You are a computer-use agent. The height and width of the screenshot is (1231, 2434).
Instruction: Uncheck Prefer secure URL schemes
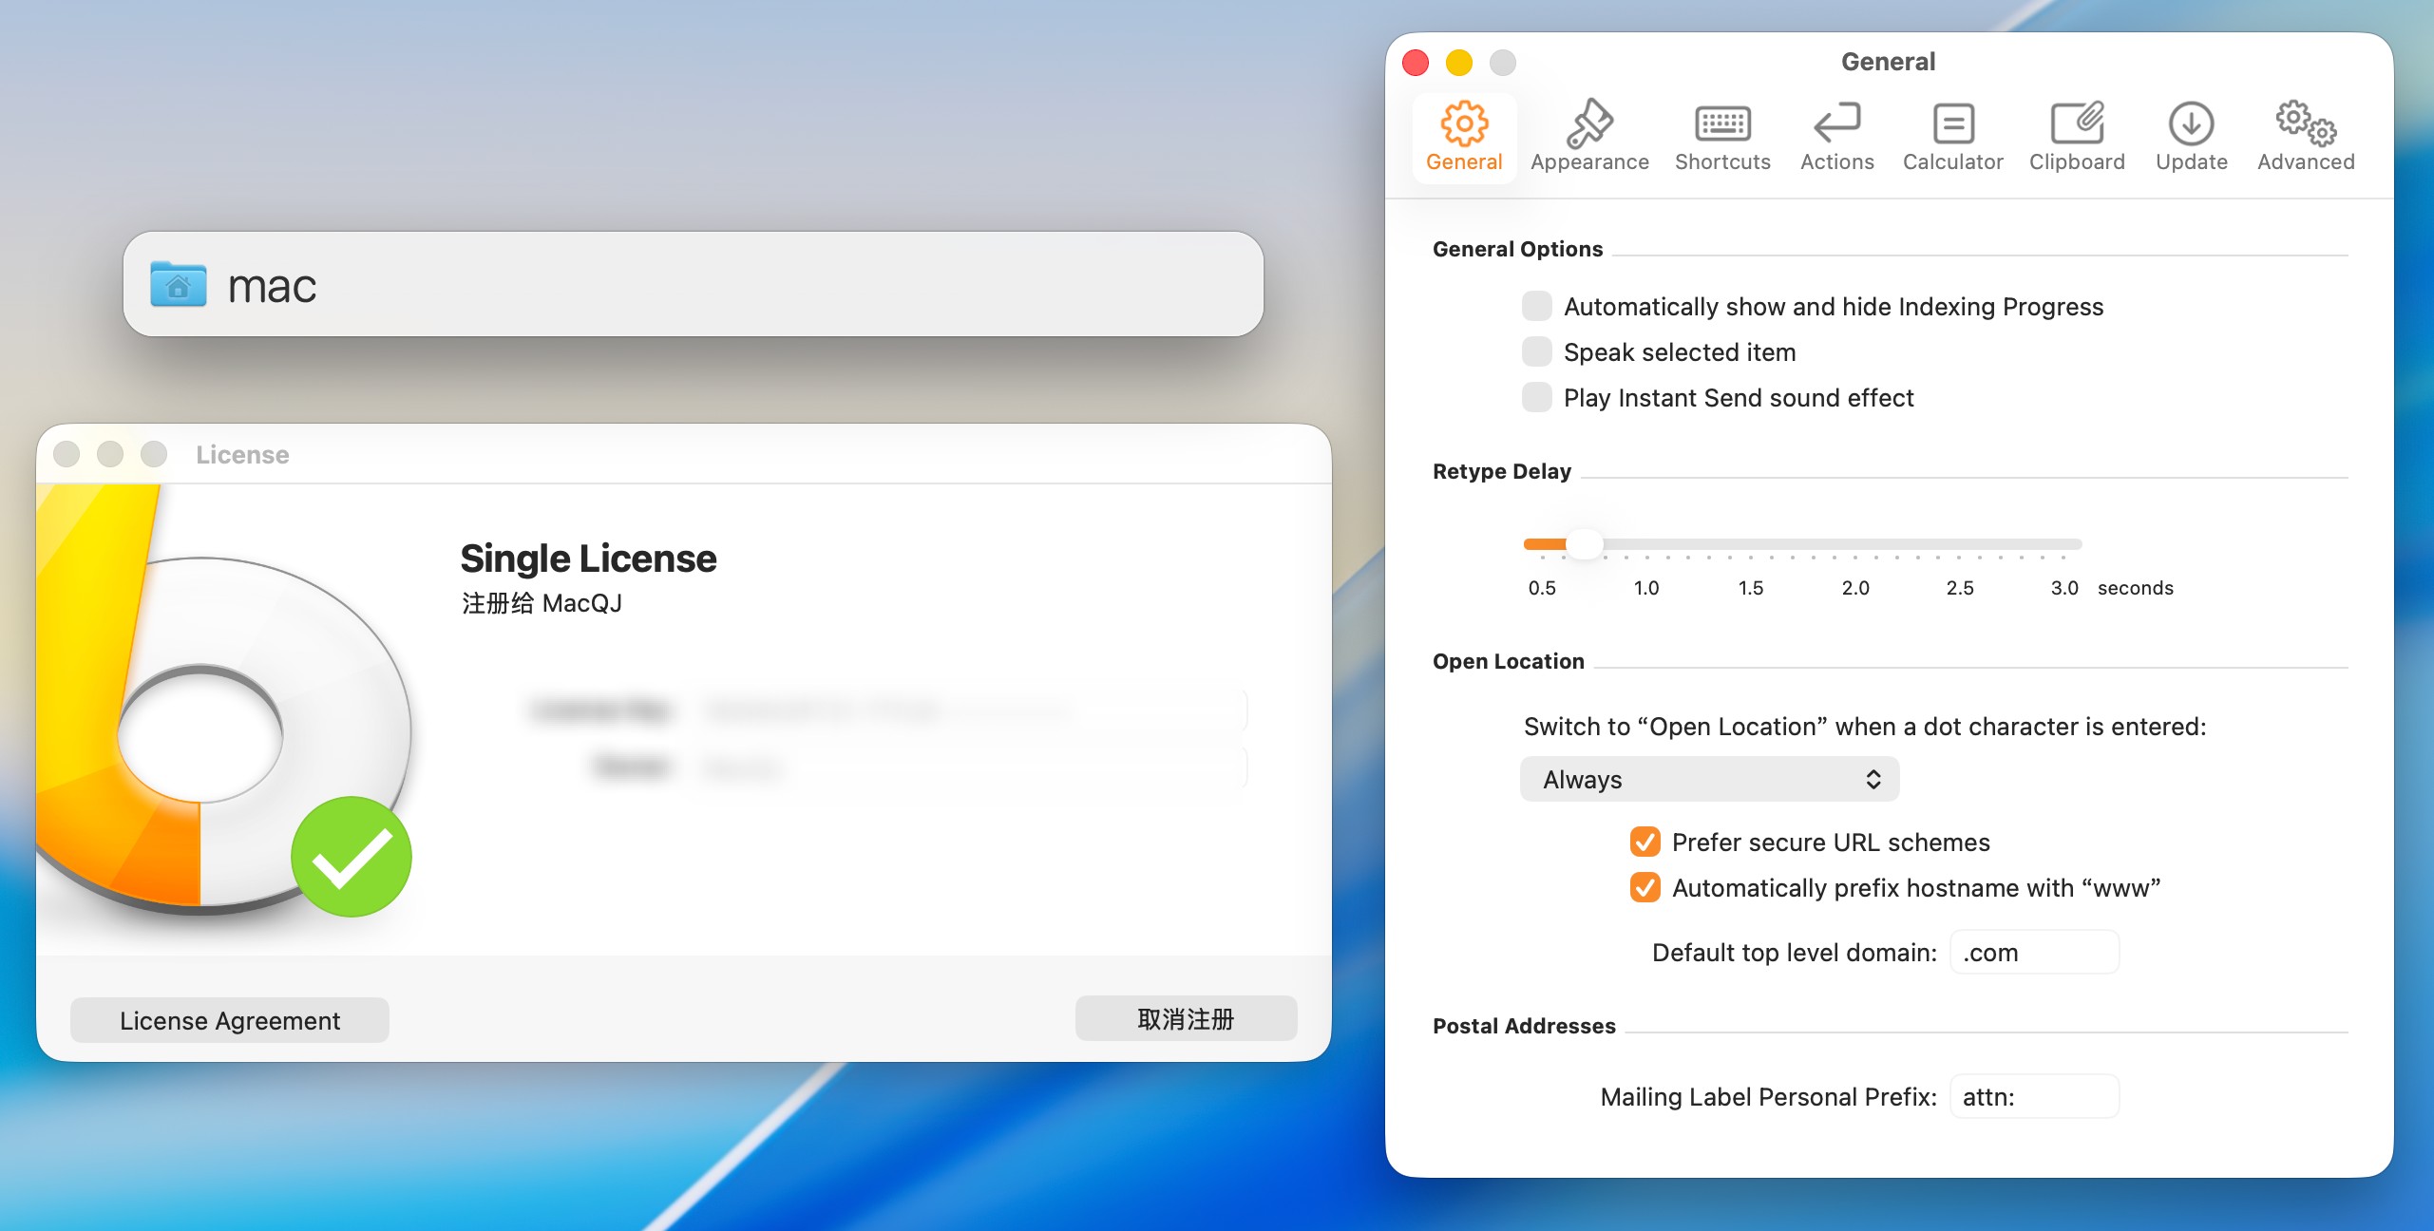point(1645,842)
